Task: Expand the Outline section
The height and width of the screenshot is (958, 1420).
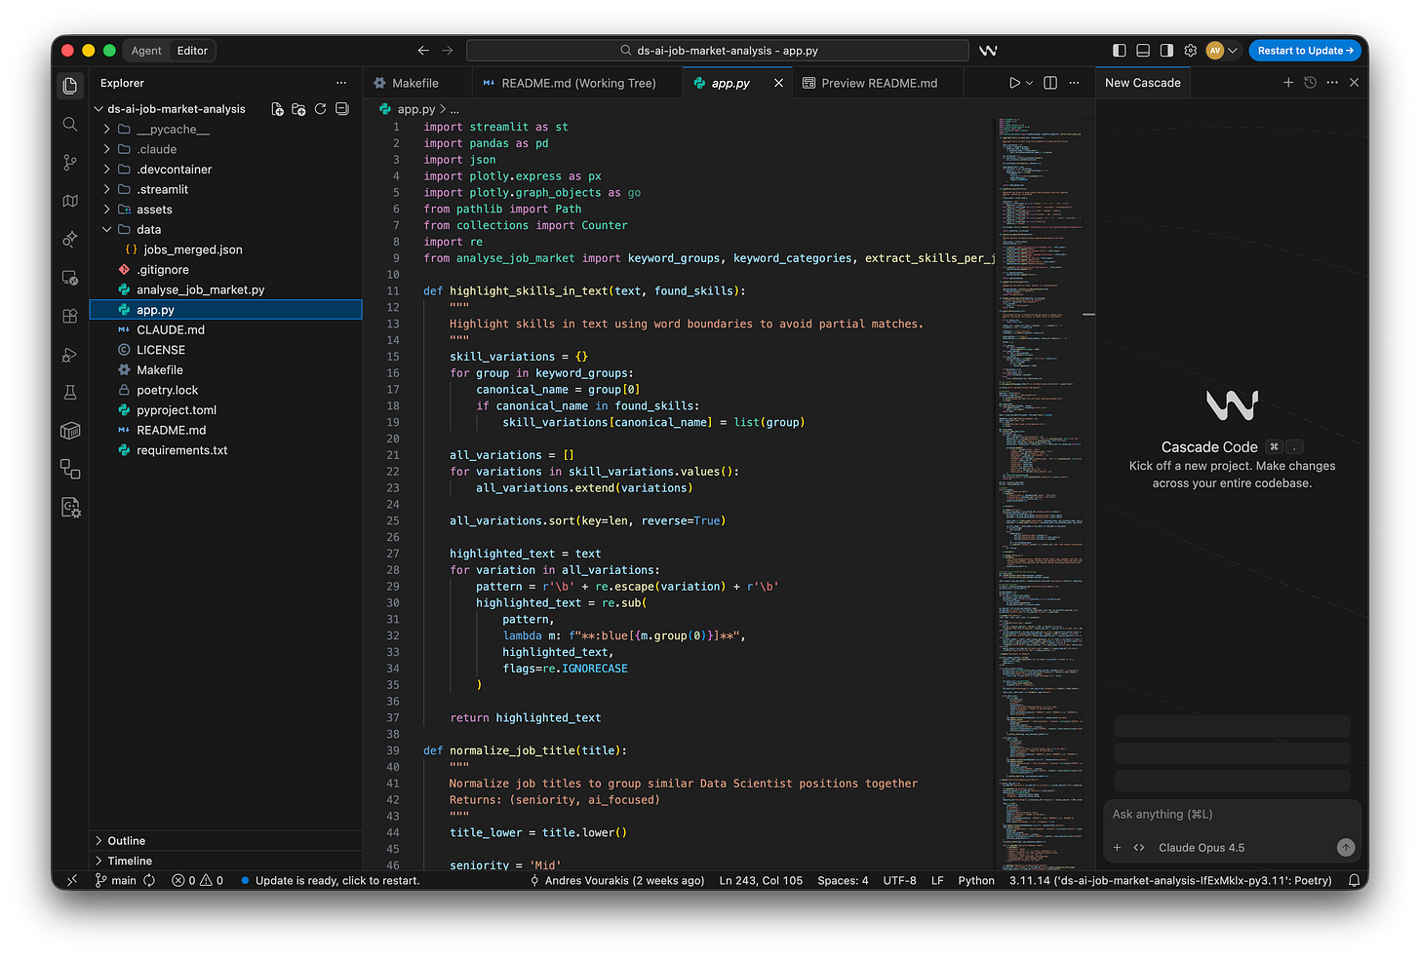Action: [x=126, y=841]
